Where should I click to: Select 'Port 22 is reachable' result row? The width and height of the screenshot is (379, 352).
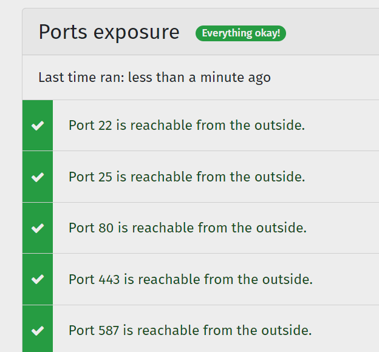[x=200, y=126]
